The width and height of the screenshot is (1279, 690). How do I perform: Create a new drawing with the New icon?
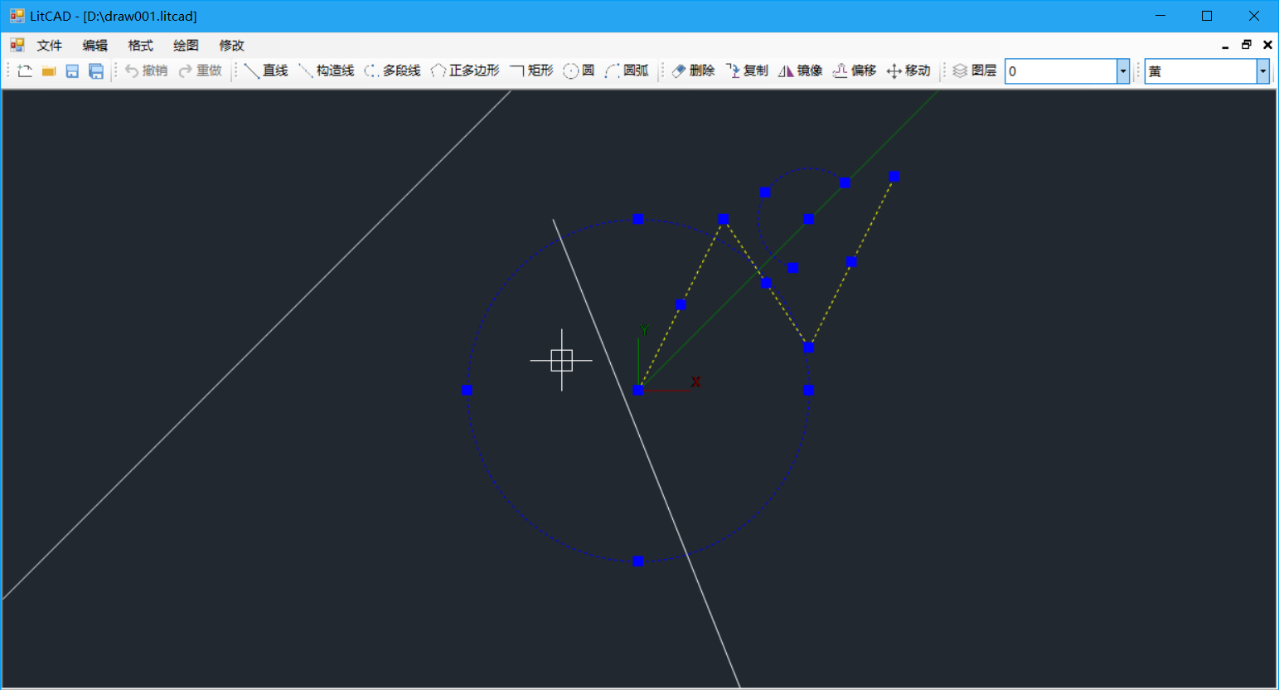(x=25, y=71)
